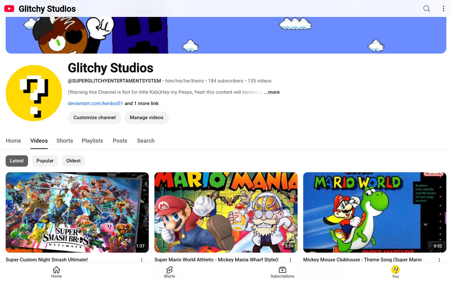This screenshot has height=282, width=452.
Task: Open the title 'Super Mario World Athletic - Mickey Mania'
Action: [216, 260]
